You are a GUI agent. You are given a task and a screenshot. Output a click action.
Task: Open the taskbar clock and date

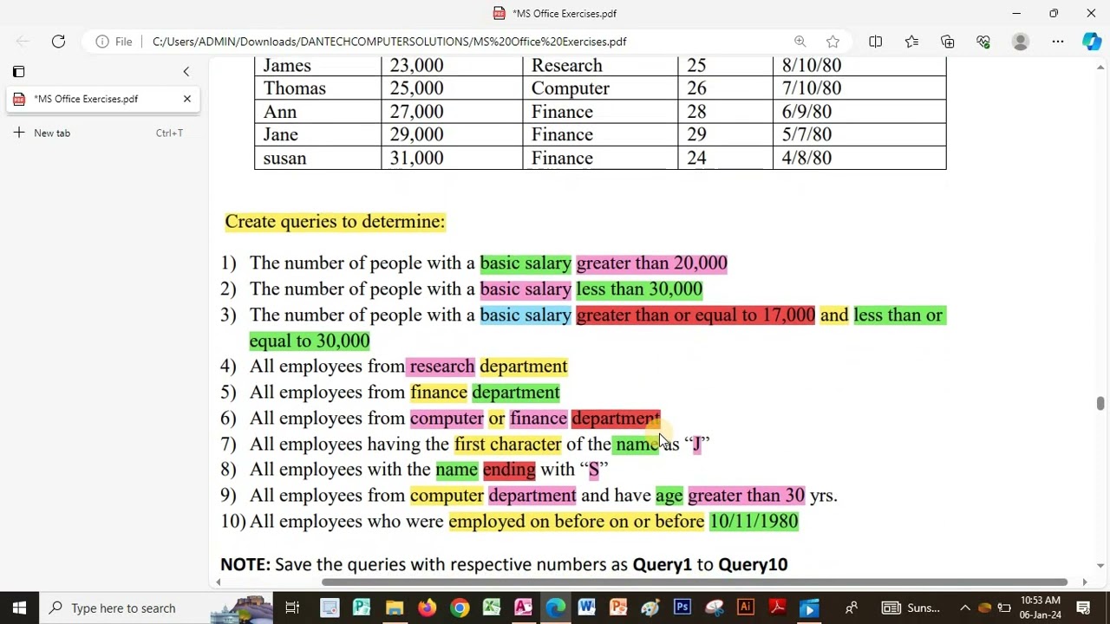(x=1041, y=608)
